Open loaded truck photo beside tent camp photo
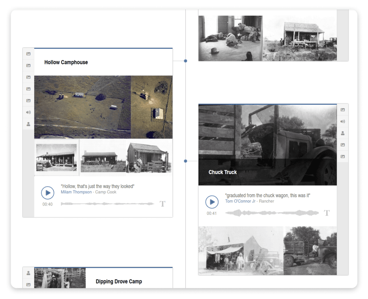 tap(310, 251)
